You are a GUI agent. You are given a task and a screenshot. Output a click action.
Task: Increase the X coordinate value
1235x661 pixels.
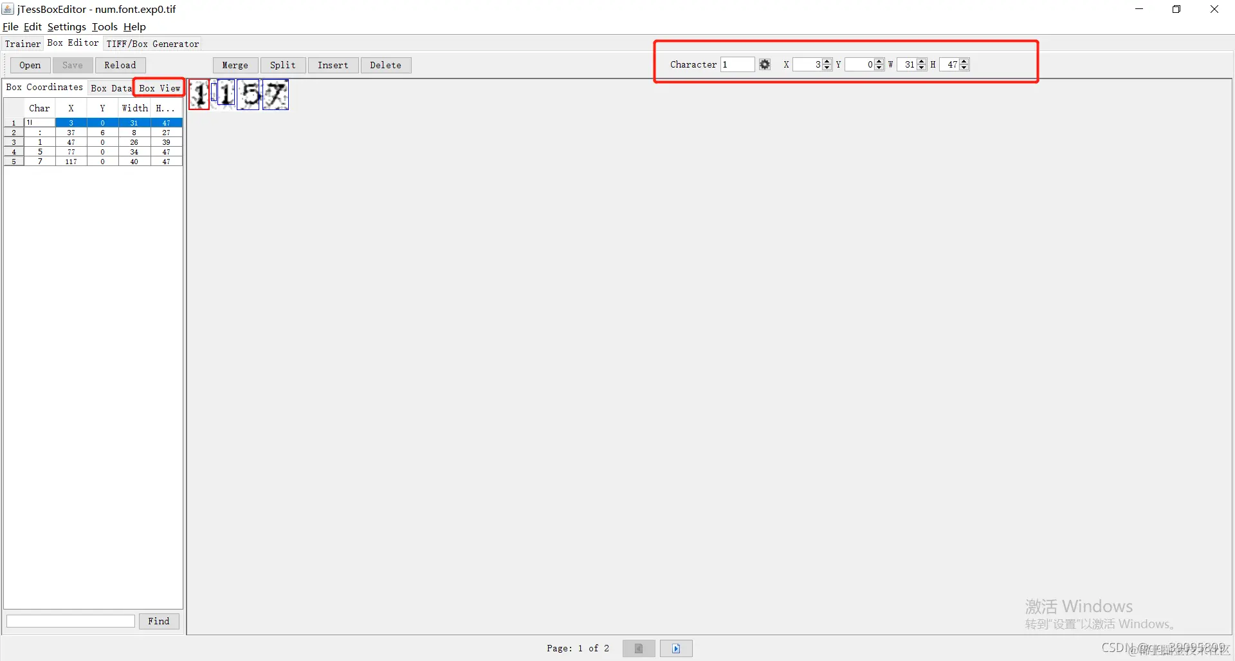click(827, 61)
